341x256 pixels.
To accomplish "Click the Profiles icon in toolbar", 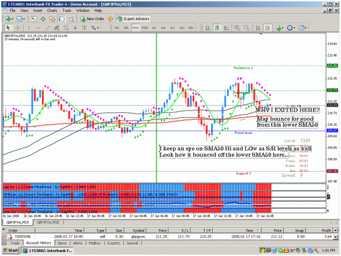I will [x=19, y=19].
